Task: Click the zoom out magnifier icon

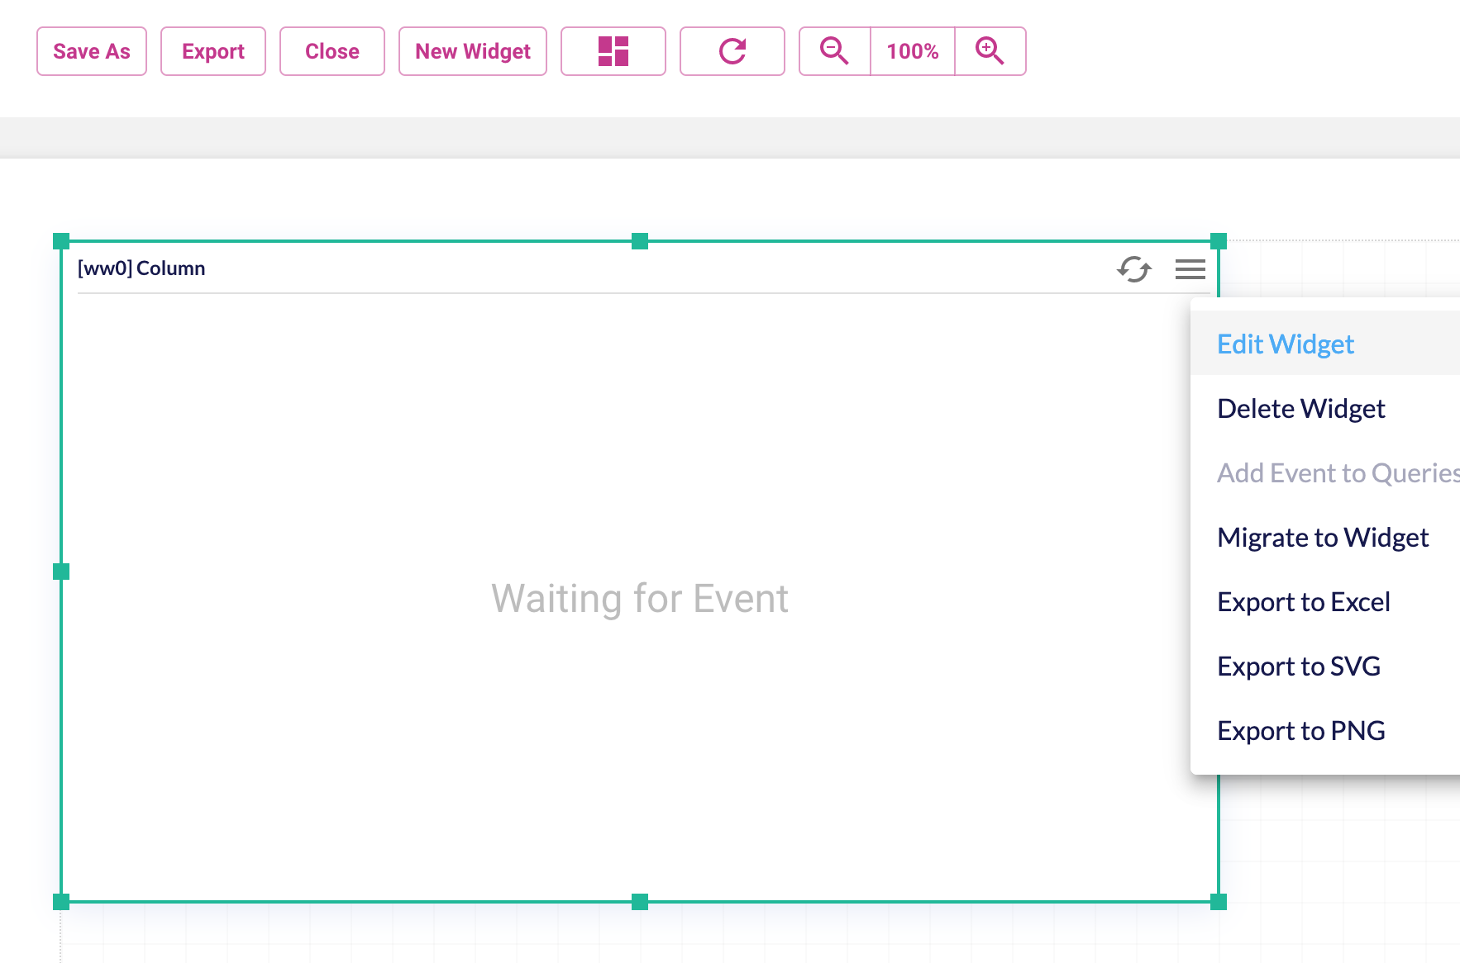Action: [x=833, y=51]
